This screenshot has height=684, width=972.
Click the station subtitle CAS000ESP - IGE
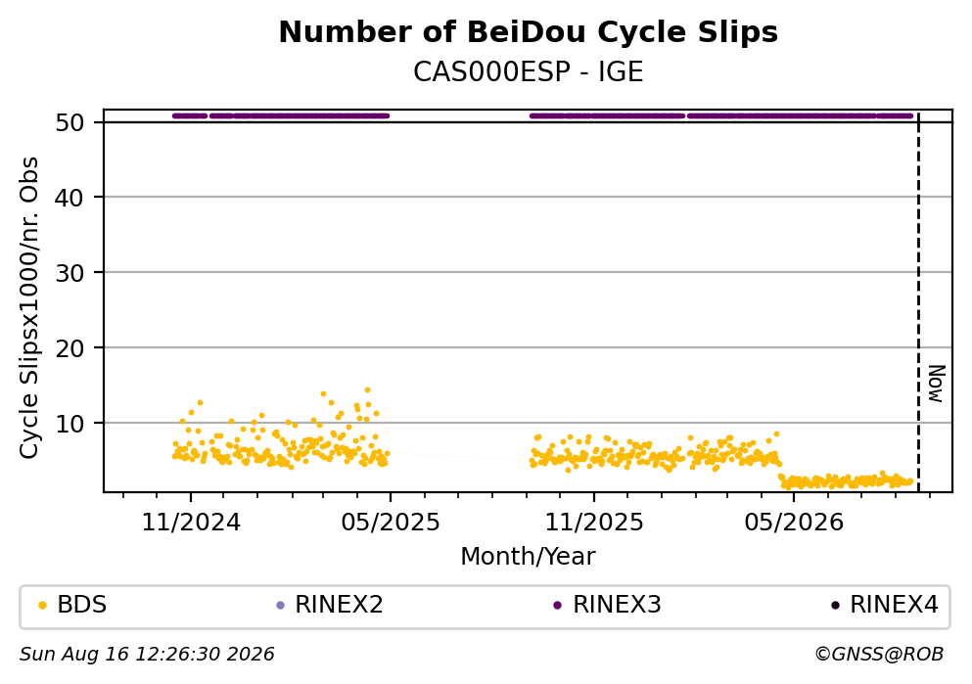point(529,72)
